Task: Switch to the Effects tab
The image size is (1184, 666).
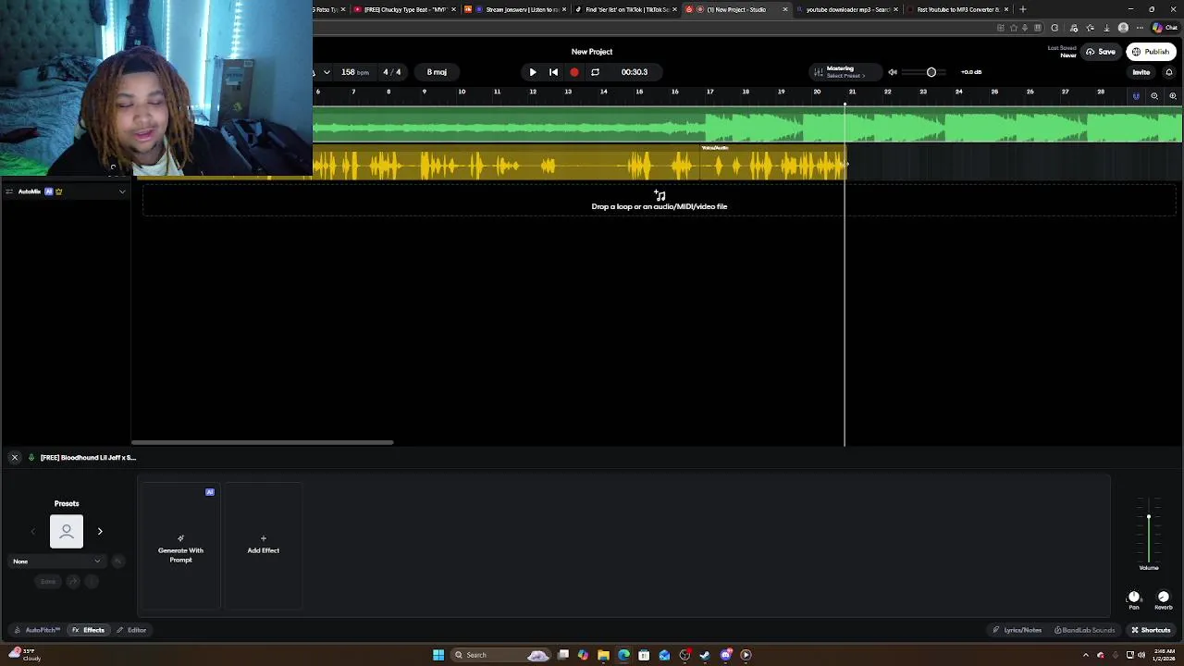Action: point(89,630)
